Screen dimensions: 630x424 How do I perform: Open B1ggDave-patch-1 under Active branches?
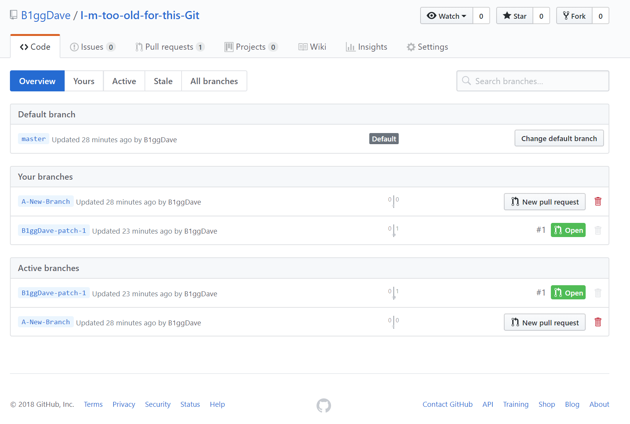tap(54, 293)
